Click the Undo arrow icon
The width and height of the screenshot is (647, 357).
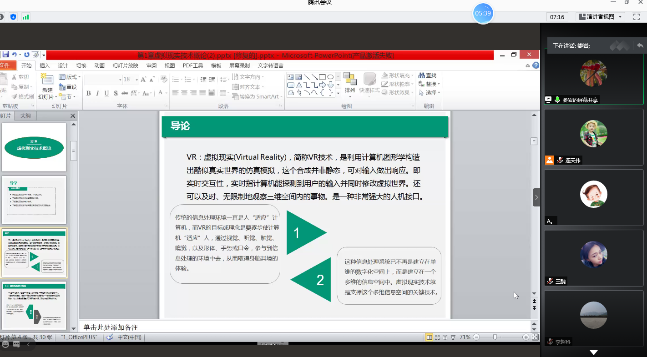pos(14,55)
